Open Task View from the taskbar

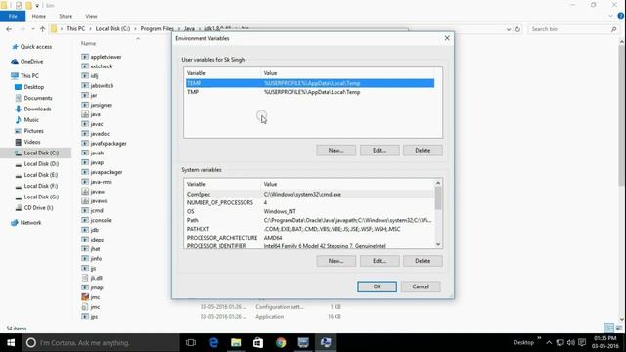tap(191, 343)
